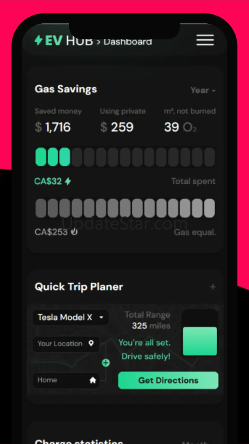
Task: Click the gray gas equivalent progress bar
Action: [125, 208]
